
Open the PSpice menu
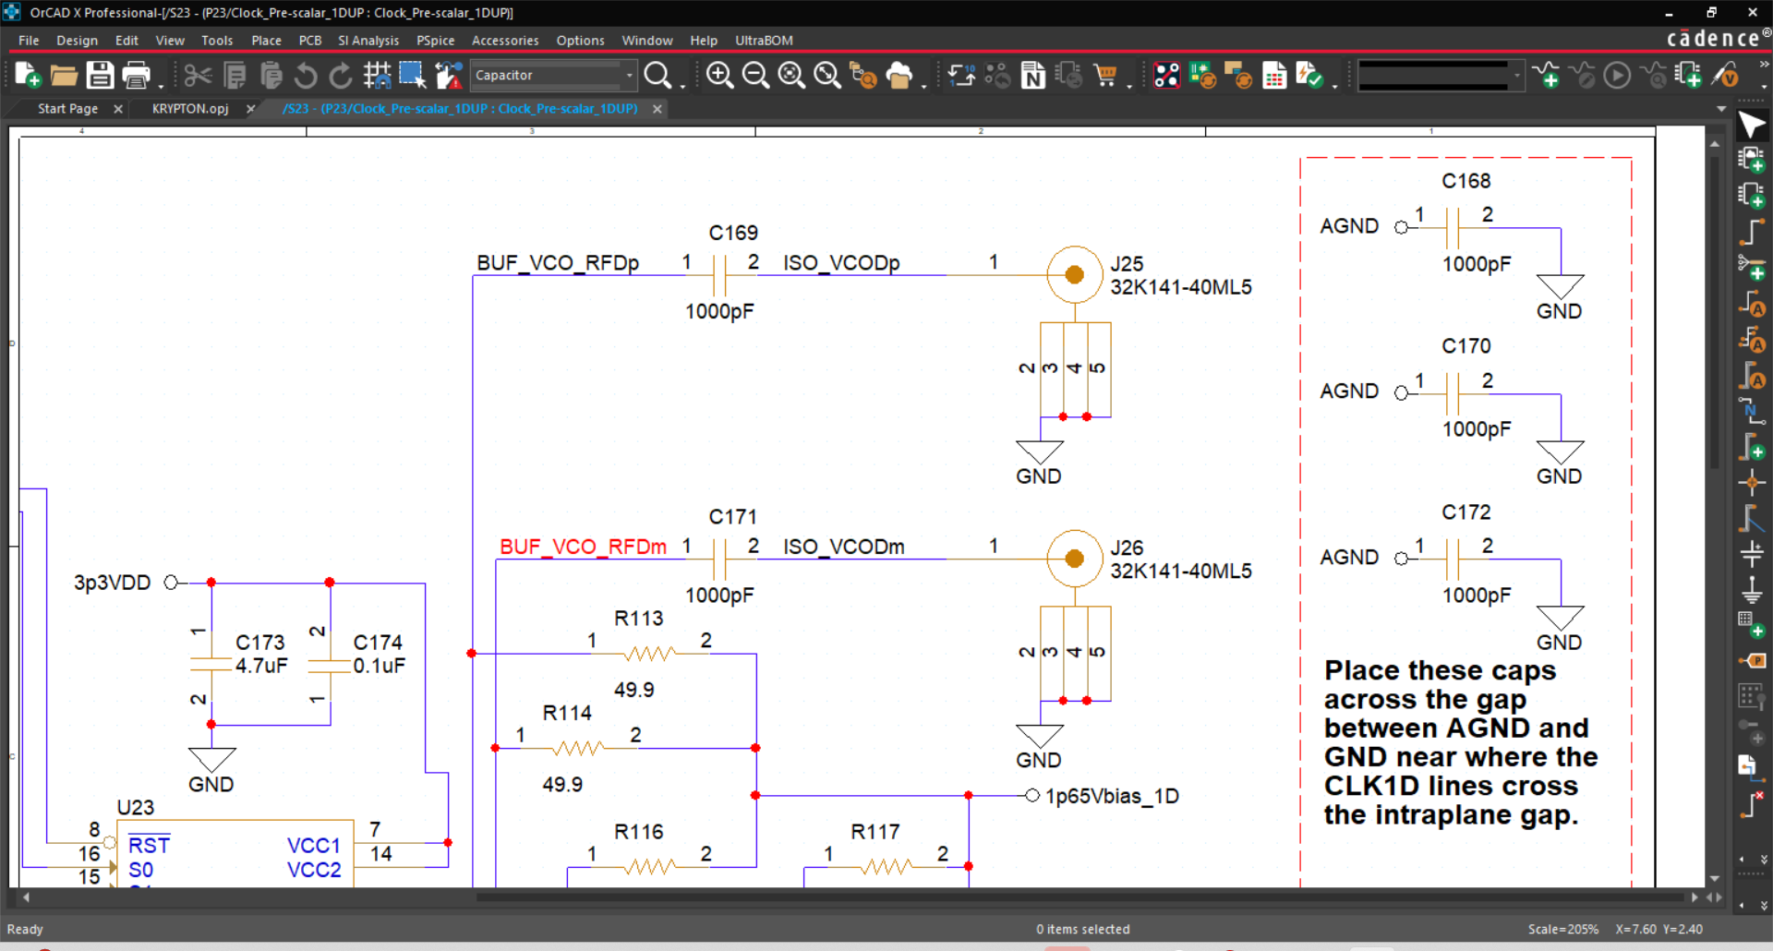coord(435,41)
